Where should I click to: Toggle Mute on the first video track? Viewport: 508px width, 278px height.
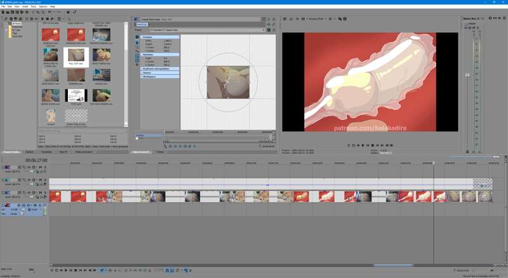click(41, 167)
